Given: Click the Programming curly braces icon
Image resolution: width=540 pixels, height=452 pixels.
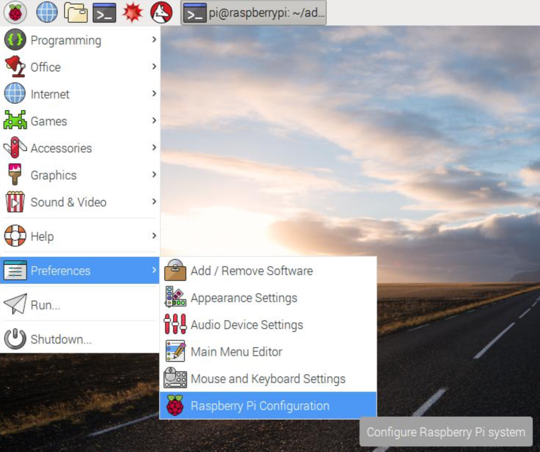Looking at the screenshot, I should click(15, 40).
